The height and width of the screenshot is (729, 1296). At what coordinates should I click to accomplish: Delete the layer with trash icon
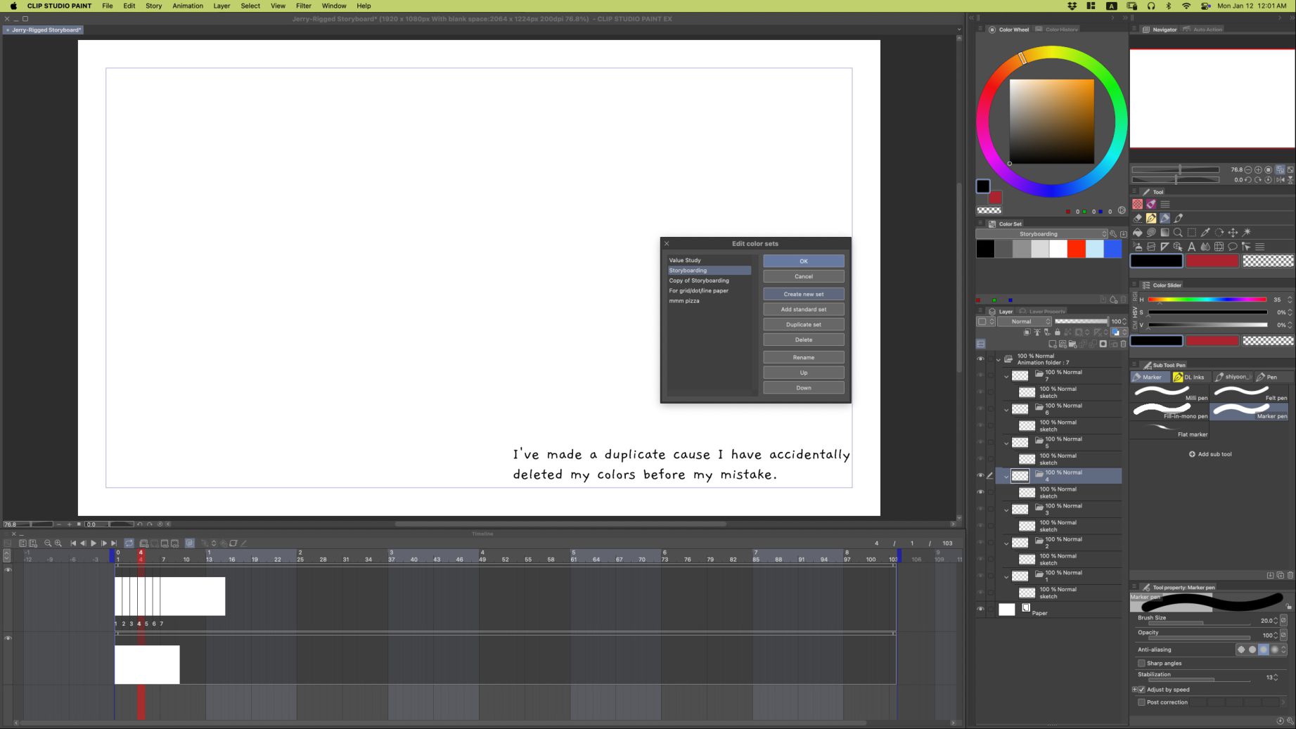click(x=1123, y=344)
